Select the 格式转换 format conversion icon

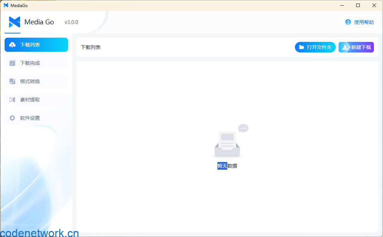click(12, 81)
